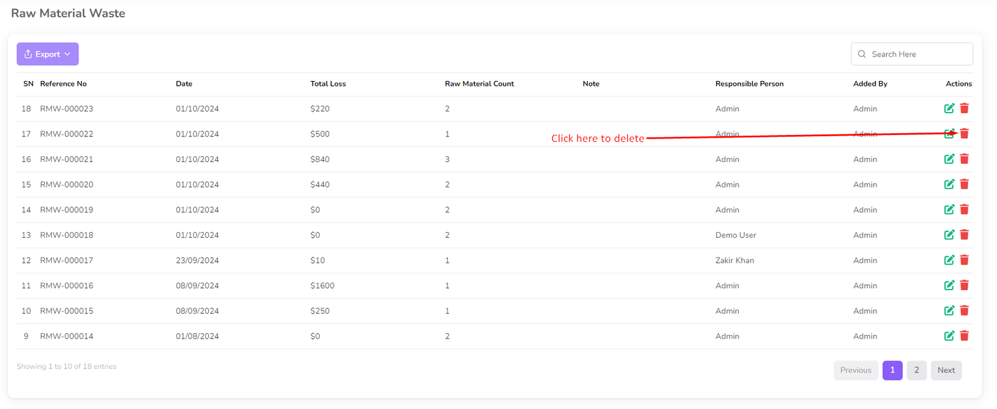Edit the RMW-000020 record
Viewport: 997px width, 409px height.
tap(949, 184)
